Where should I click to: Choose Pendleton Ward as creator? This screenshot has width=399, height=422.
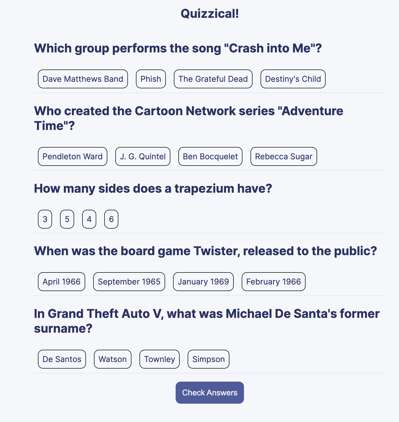73,157
